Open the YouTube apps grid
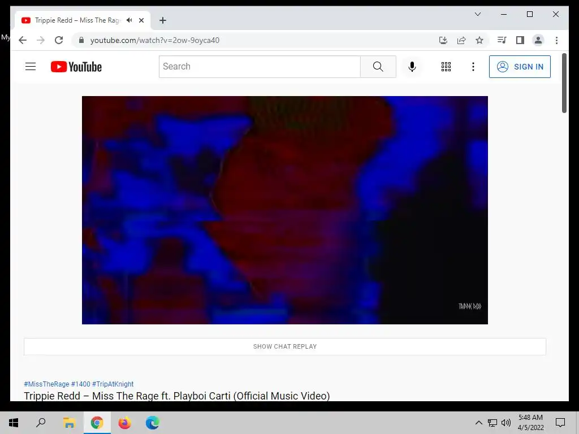 (446, 67)
